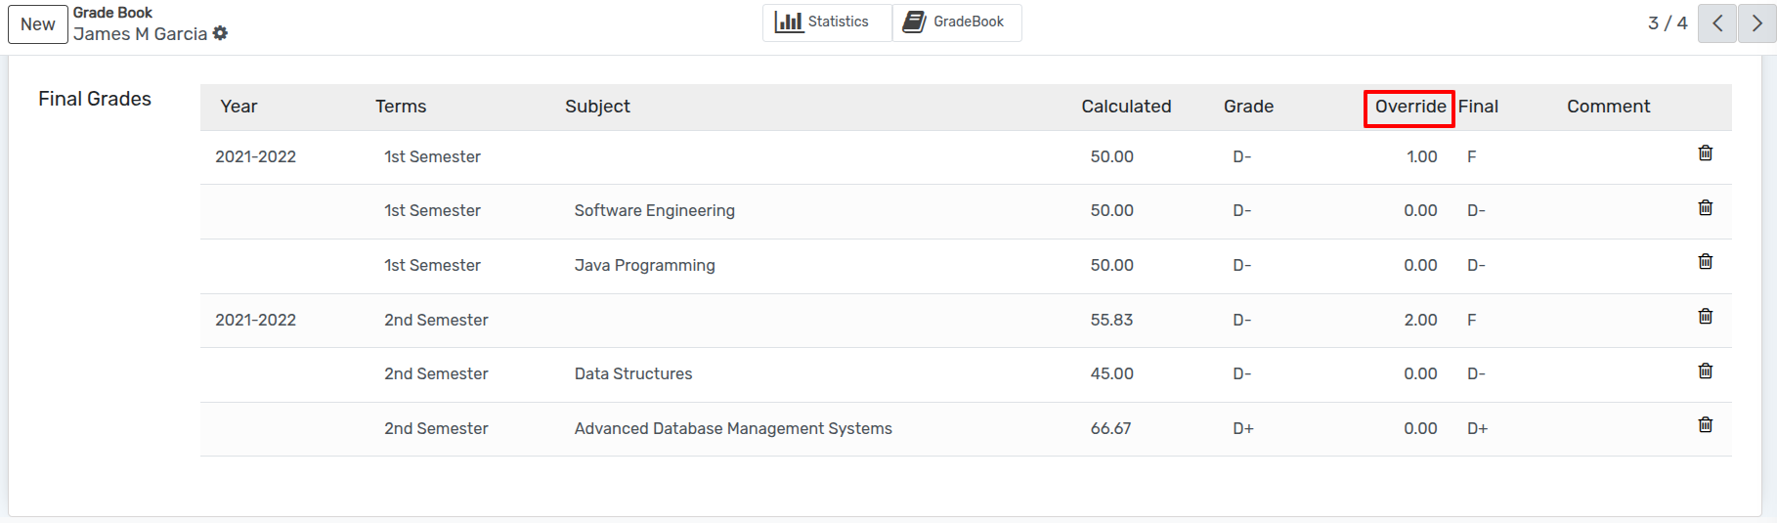Screen dimensions: 1777x523
Task: Open the GradeBook smart button
Action: coord(955,22)
